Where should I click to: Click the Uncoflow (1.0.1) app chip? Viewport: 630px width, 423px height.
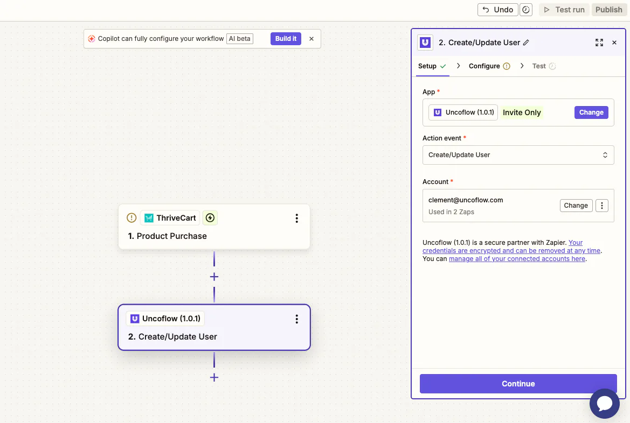tap(463, 112)
